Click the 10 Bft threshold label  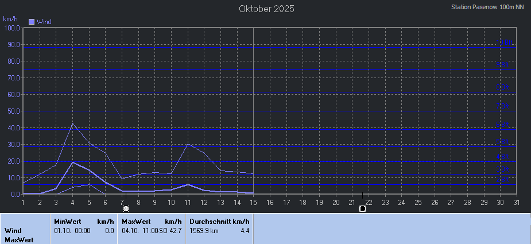point(505,42)
